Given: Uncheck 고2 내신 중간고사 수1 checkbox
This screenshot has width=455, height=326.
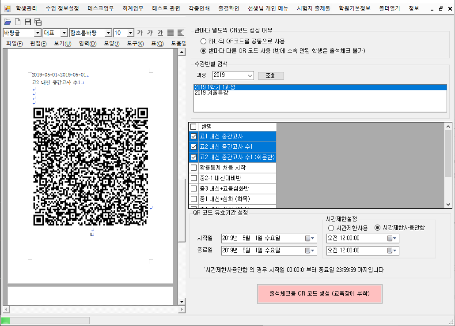Looking at the screenshot, I should point(193,146).
